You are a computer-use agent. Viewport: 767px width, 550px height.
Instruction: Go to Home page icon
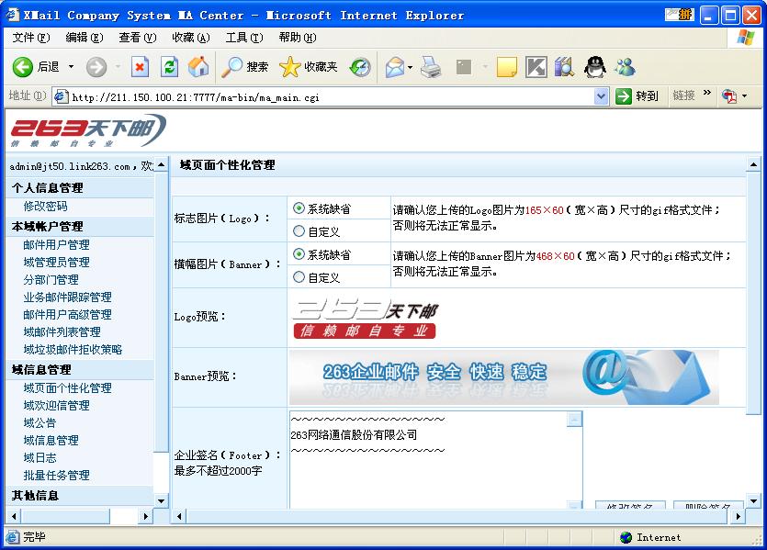[x=197, y=67]
